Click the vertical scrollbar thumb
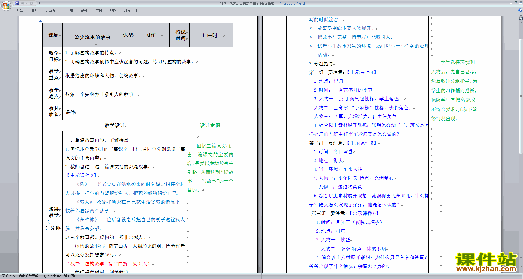Viewport: 523px width, 279px height. point(521,97)
